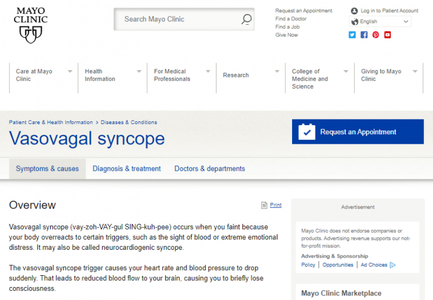Click Request an Appointment header link
The width and height of the screenshot is (433, 300).
[x=304, y=11]
